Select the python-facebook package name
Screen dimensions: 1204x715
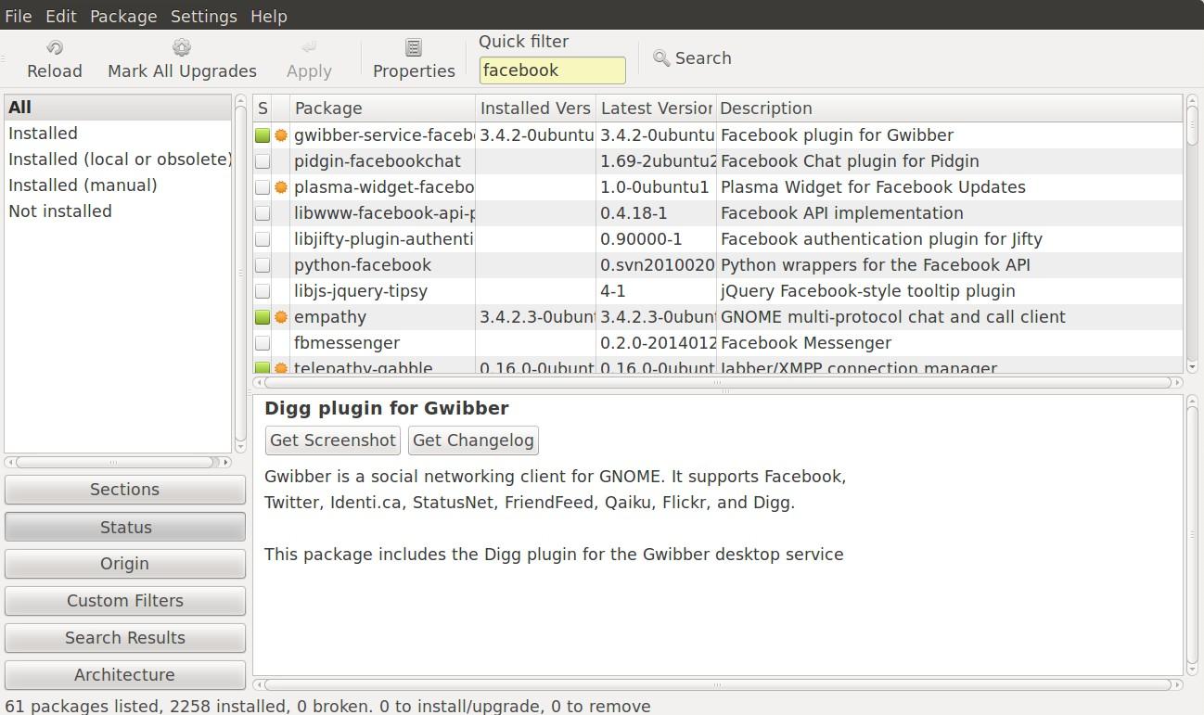(x=363, y=265)
